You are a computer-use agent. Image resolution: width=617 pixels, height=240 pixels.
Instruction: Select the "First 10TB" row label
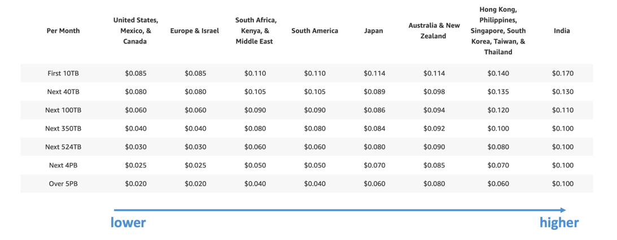coord(63,73)
